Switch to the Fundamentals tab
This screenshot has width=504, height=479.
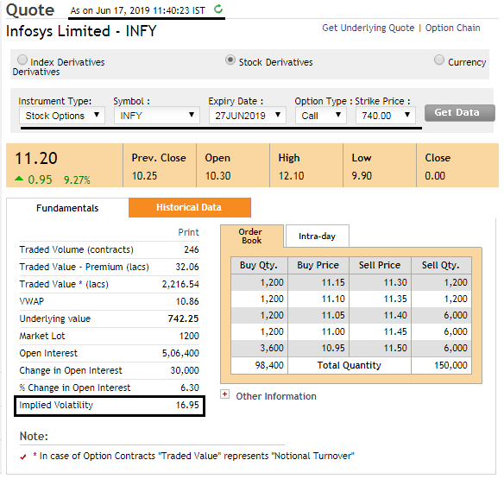click(x=67, y=208)
